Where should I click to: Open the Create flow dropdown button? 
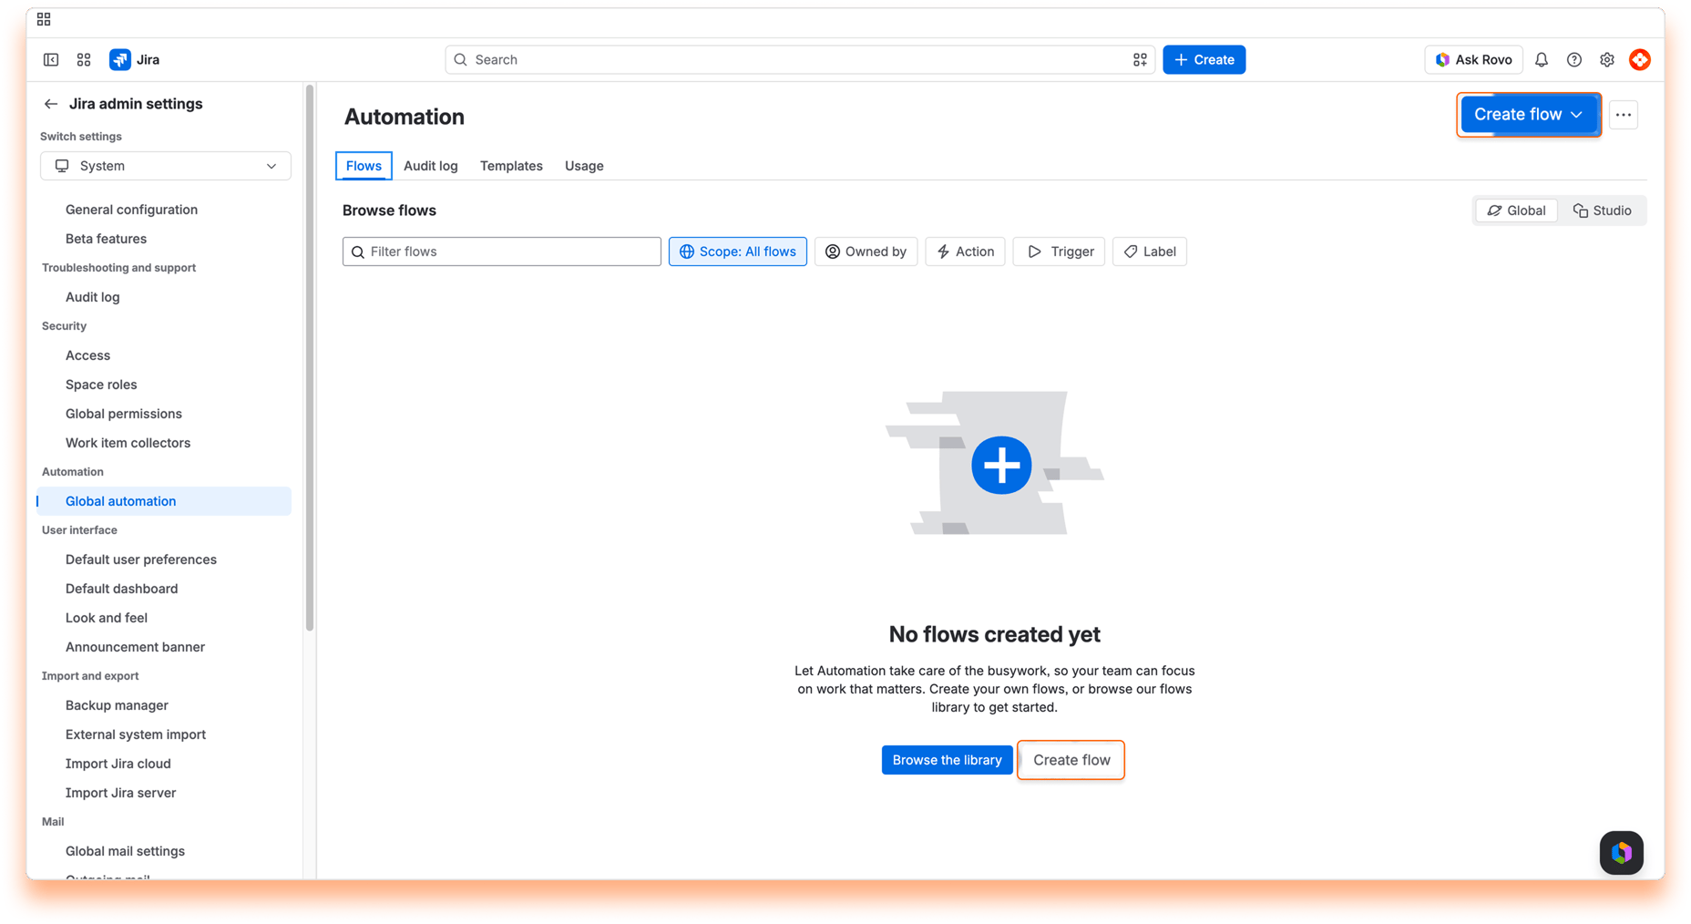click(1529, 115)
